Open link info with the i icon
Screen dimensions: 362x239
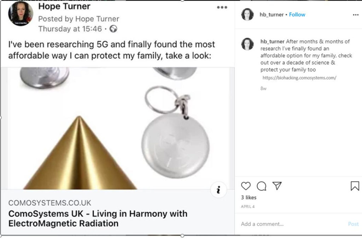[x=218, y=190]
